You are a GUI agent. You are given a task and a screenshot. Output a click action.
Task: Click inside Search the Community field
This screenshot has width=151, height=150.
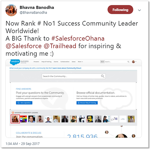(74, 76)
